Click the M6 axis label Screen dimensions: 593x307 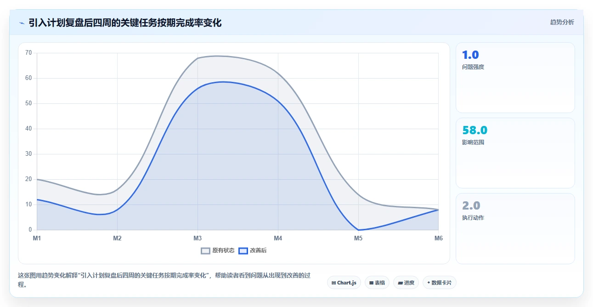pyautogui.click(x=439, y=238)
